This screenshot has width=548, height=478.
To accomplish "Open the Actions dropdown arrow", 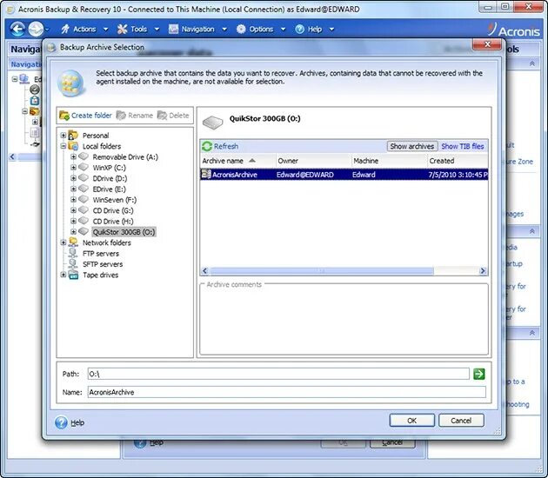I will tap(105, 30).
